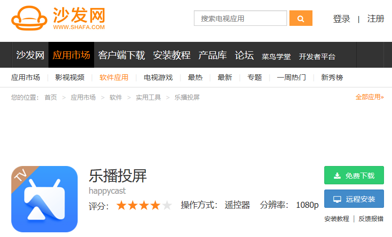Image resolution: width=392 pixels, height=237 pixels.
Task: Click the 1080p resolution value
Action: pyautogui.click(x=307, y=205)
